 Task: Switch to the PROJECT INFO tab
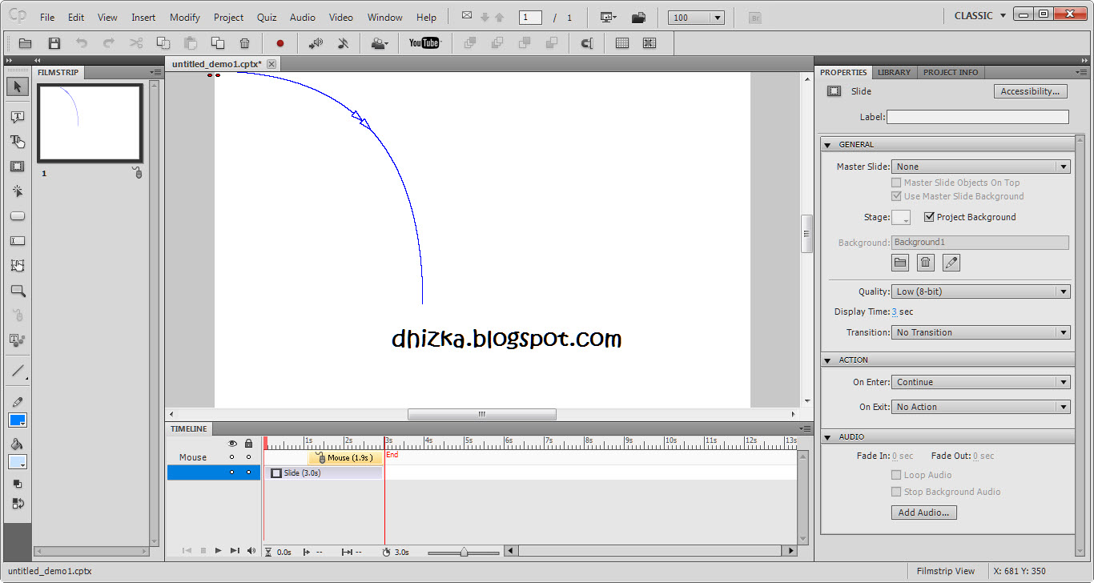[951, 72]
